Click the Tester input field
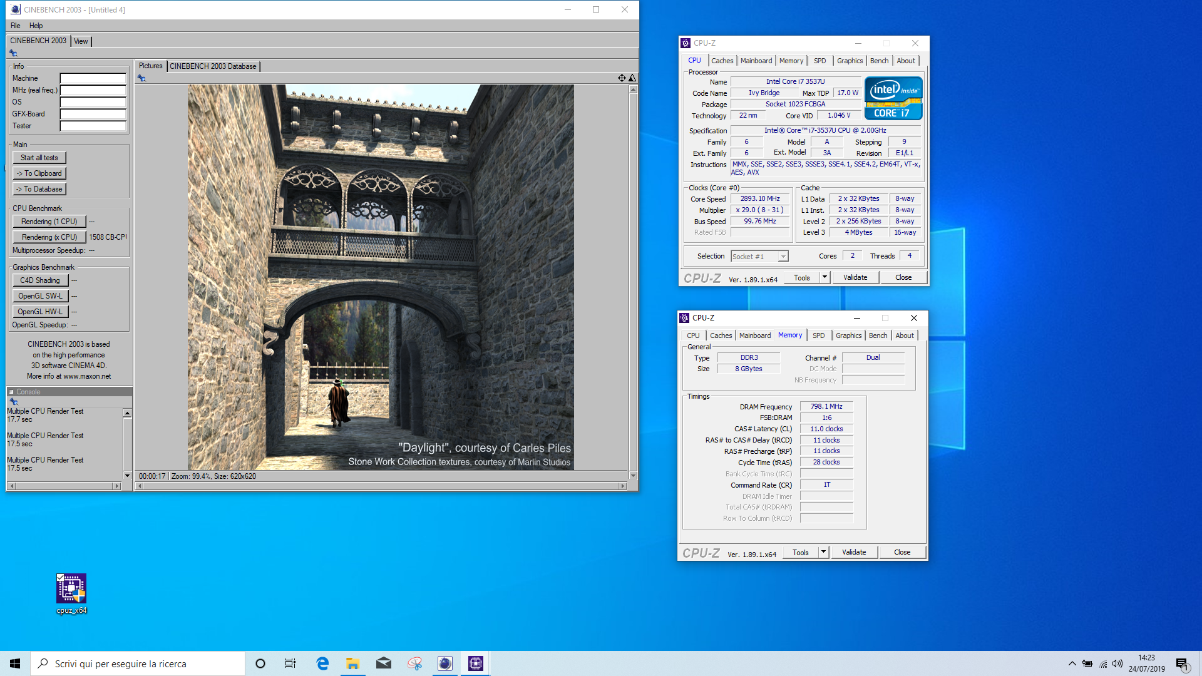Image resolution: width=1202 pixels, height=676 pixels. (x=93, y=126)
